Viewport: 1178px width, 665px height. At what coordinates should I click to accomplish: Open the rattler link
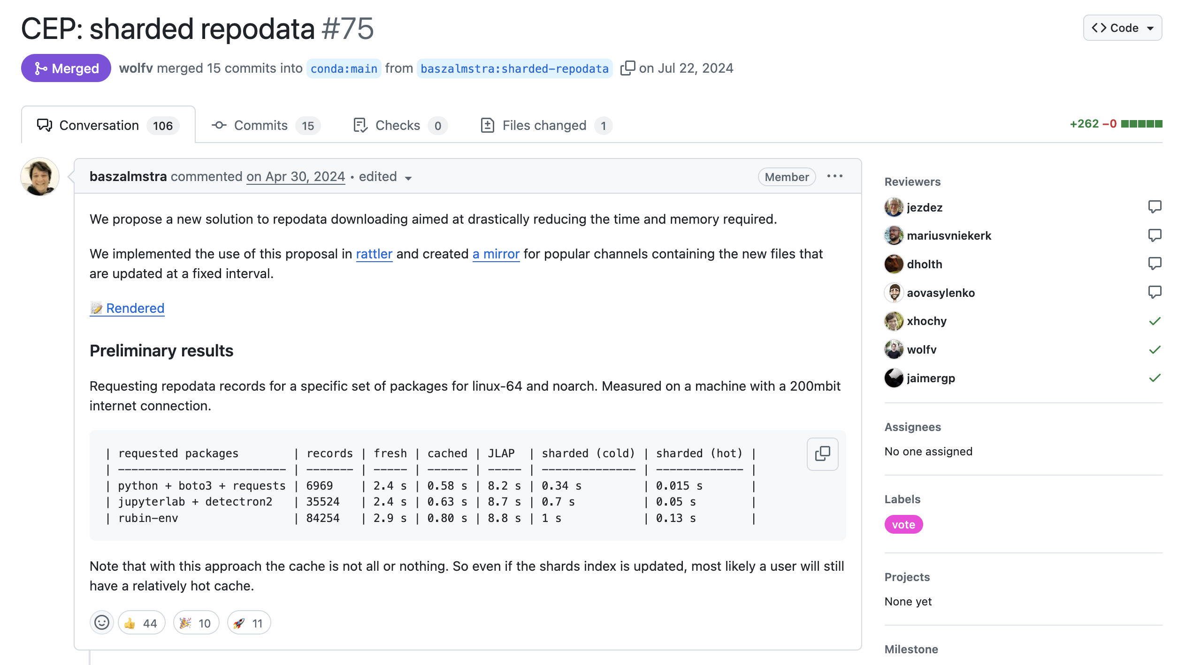click(374, 254)
